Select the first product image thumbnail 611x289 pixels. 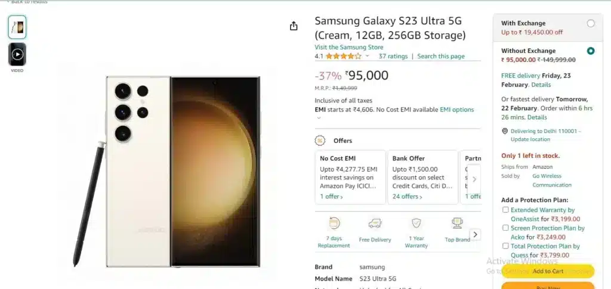click(17, 27)
